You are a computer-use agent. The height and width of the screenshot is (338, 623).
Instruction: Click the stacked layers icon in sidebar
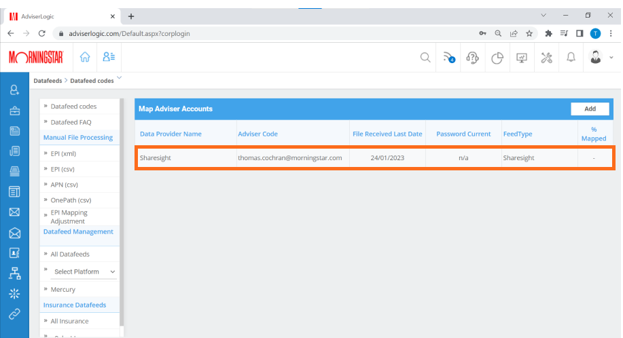15,172
